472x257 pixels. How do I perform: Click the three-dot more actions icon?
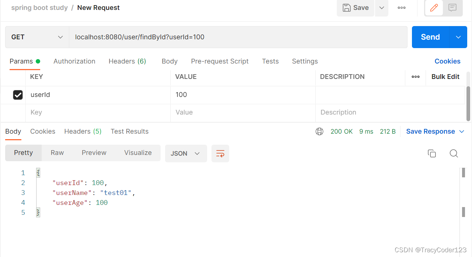(402, 8)
